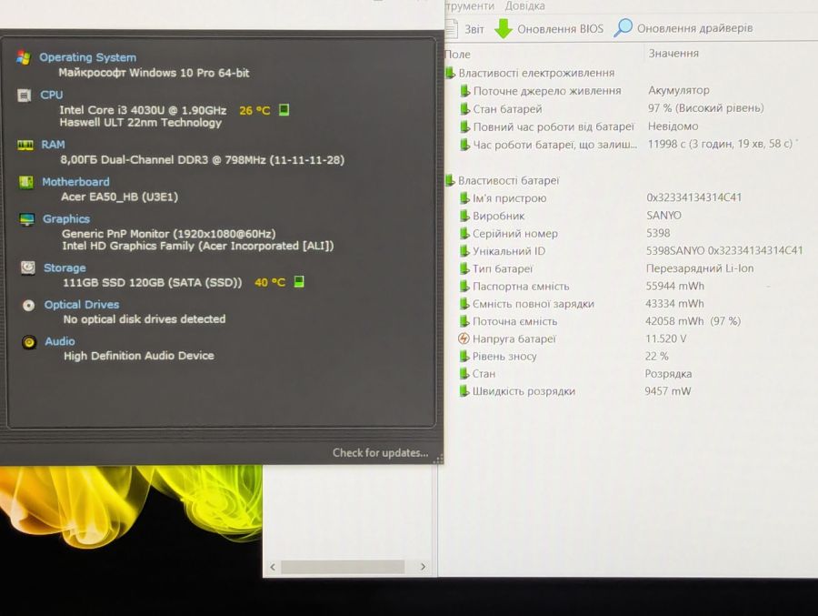Click the Motherboard icon
818x616 pixels.
tap(26, 182)
